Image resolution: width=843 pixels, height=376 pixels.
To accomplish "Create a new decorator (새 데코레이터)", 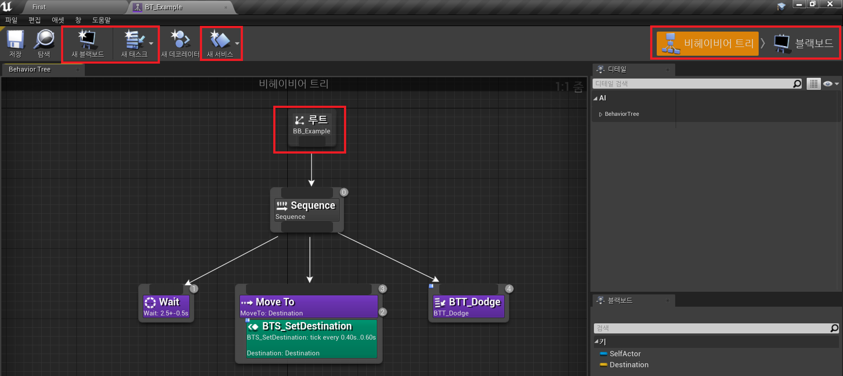I will (x=180, y=43).
